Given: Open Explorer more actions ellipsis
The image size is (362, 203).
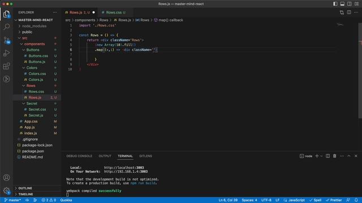Looking at the screenshot, I should coord(55,12).
